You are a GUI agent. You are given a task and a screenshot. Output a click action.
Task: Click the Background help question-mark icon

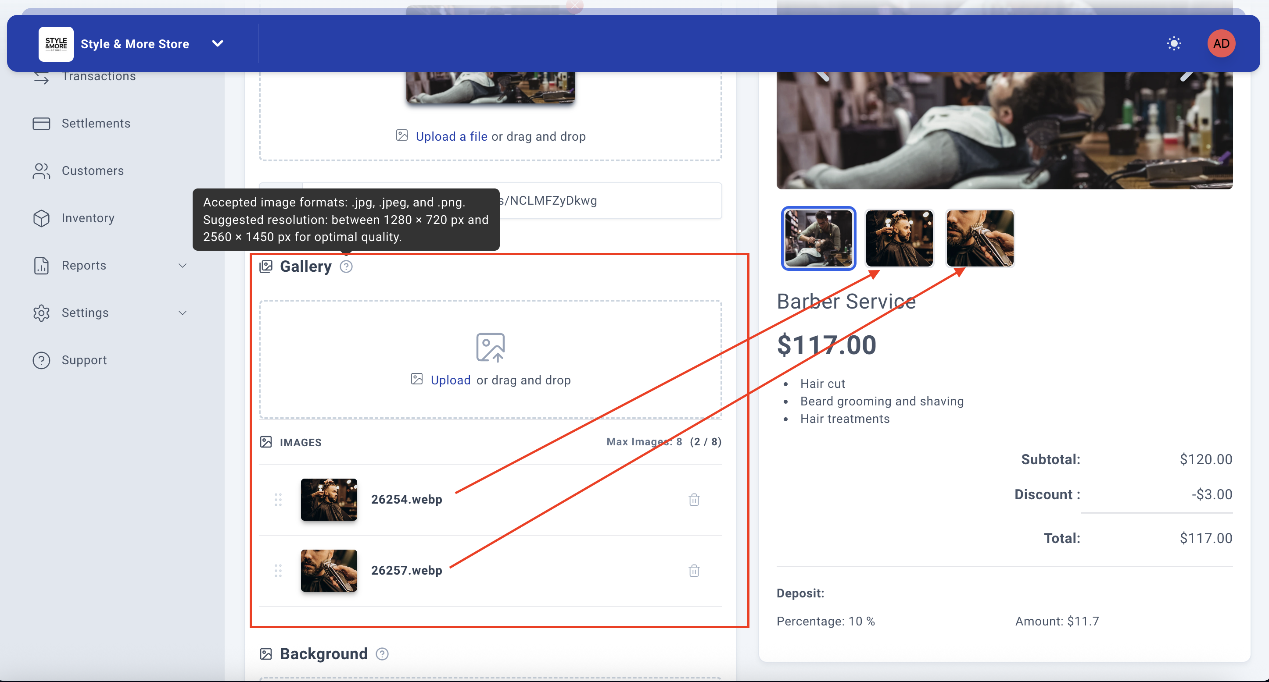[382, 654]
